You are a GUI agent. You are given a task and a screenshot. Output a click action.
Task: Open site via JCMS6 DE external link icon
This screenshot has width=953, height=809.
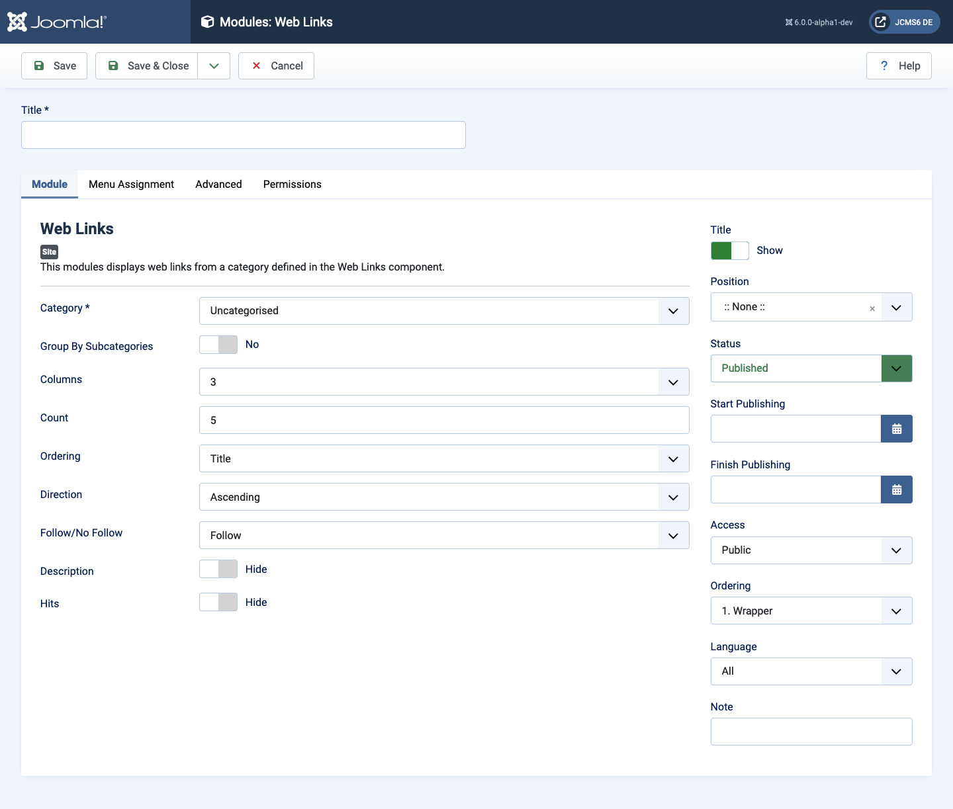point(880,22)
